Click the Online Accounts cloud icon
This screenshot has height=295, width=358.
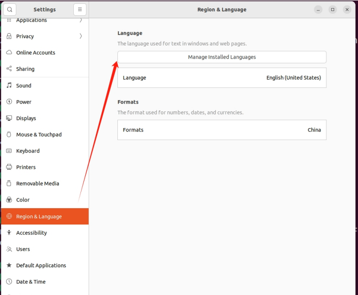[9, 52]
